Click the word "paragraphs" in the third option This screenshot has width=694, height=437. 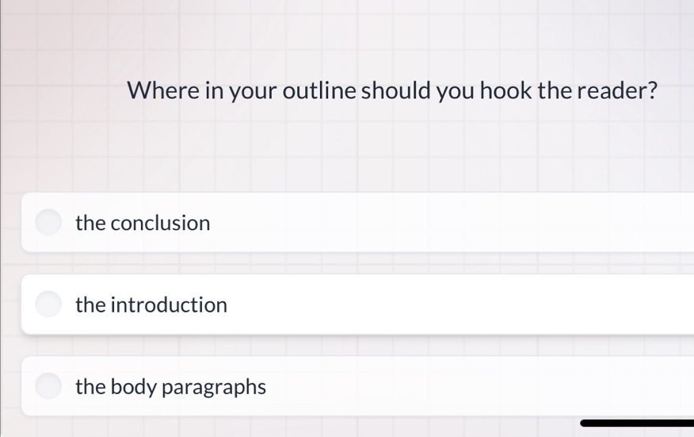215,387
